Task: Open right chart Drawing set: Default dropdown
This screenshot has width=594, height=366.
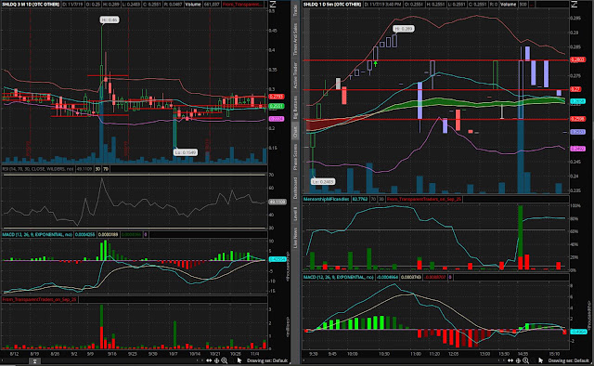Action: click(x=569, y=360)
